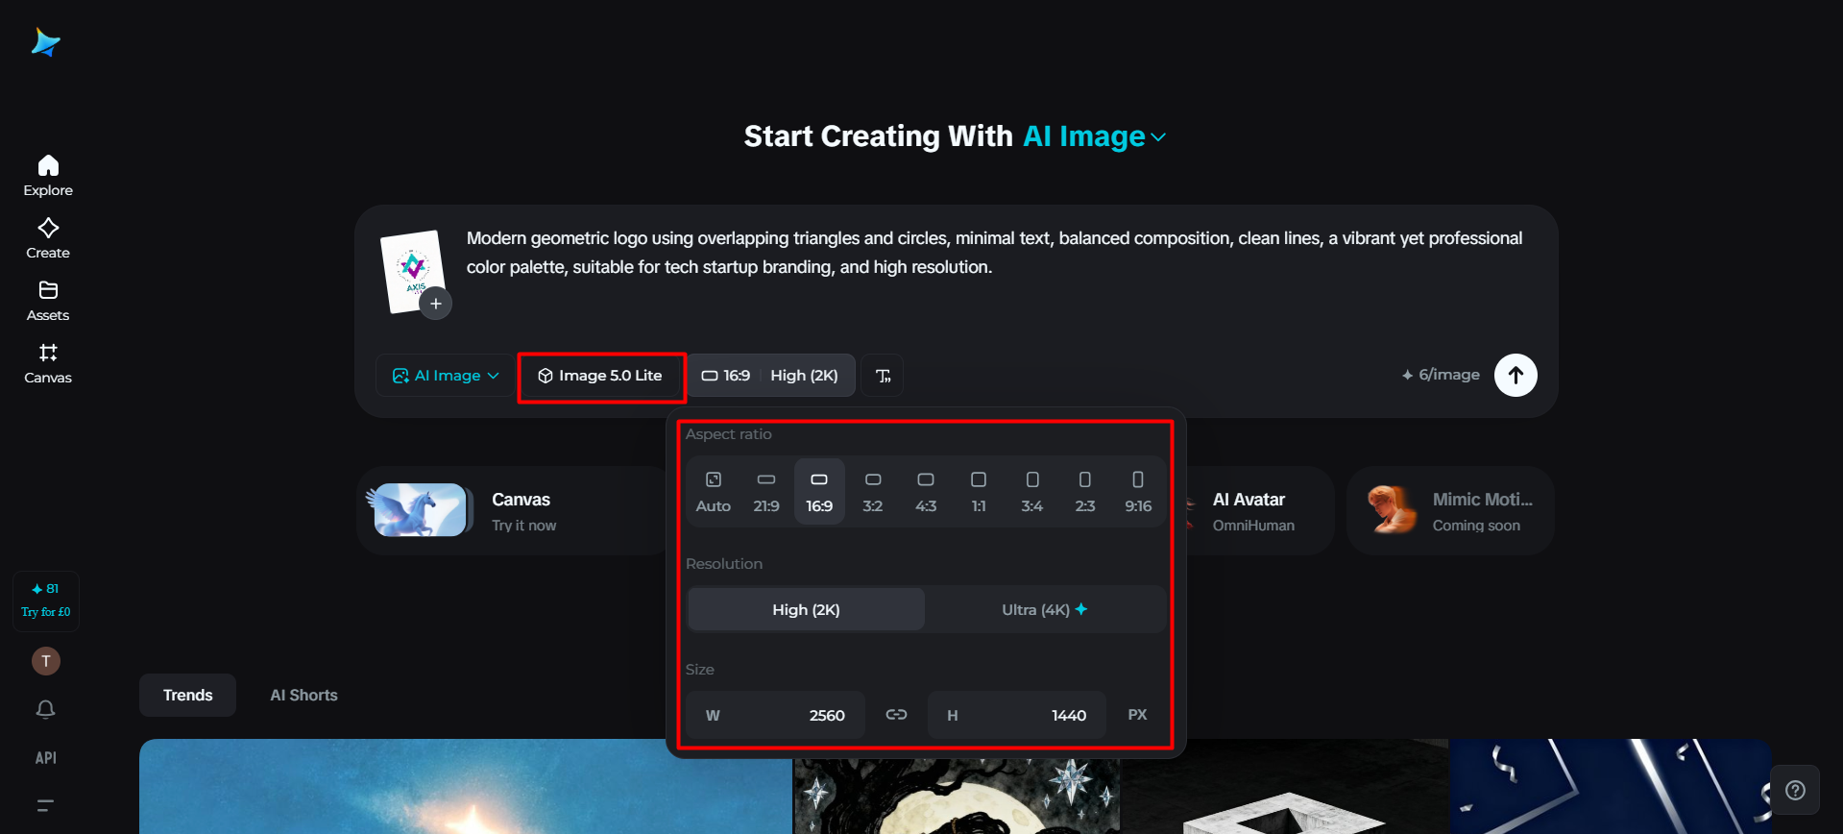Open the AI Image mode dropdown

click(x=446, y=376)
